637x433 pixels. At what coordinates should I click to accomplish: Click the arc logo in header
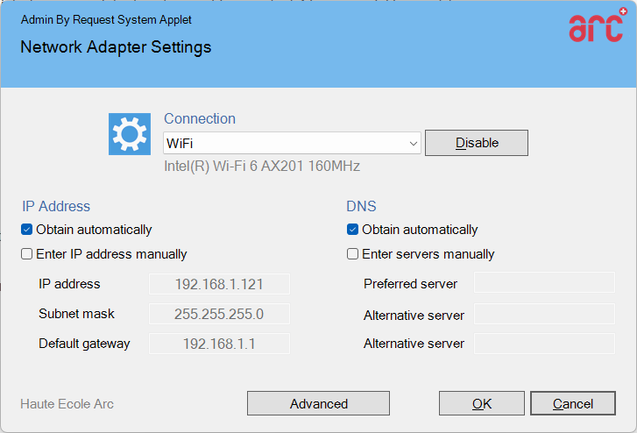click(x=596, y=27)
